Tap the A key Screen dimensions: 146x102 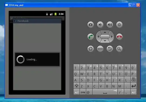pos(77,79)
